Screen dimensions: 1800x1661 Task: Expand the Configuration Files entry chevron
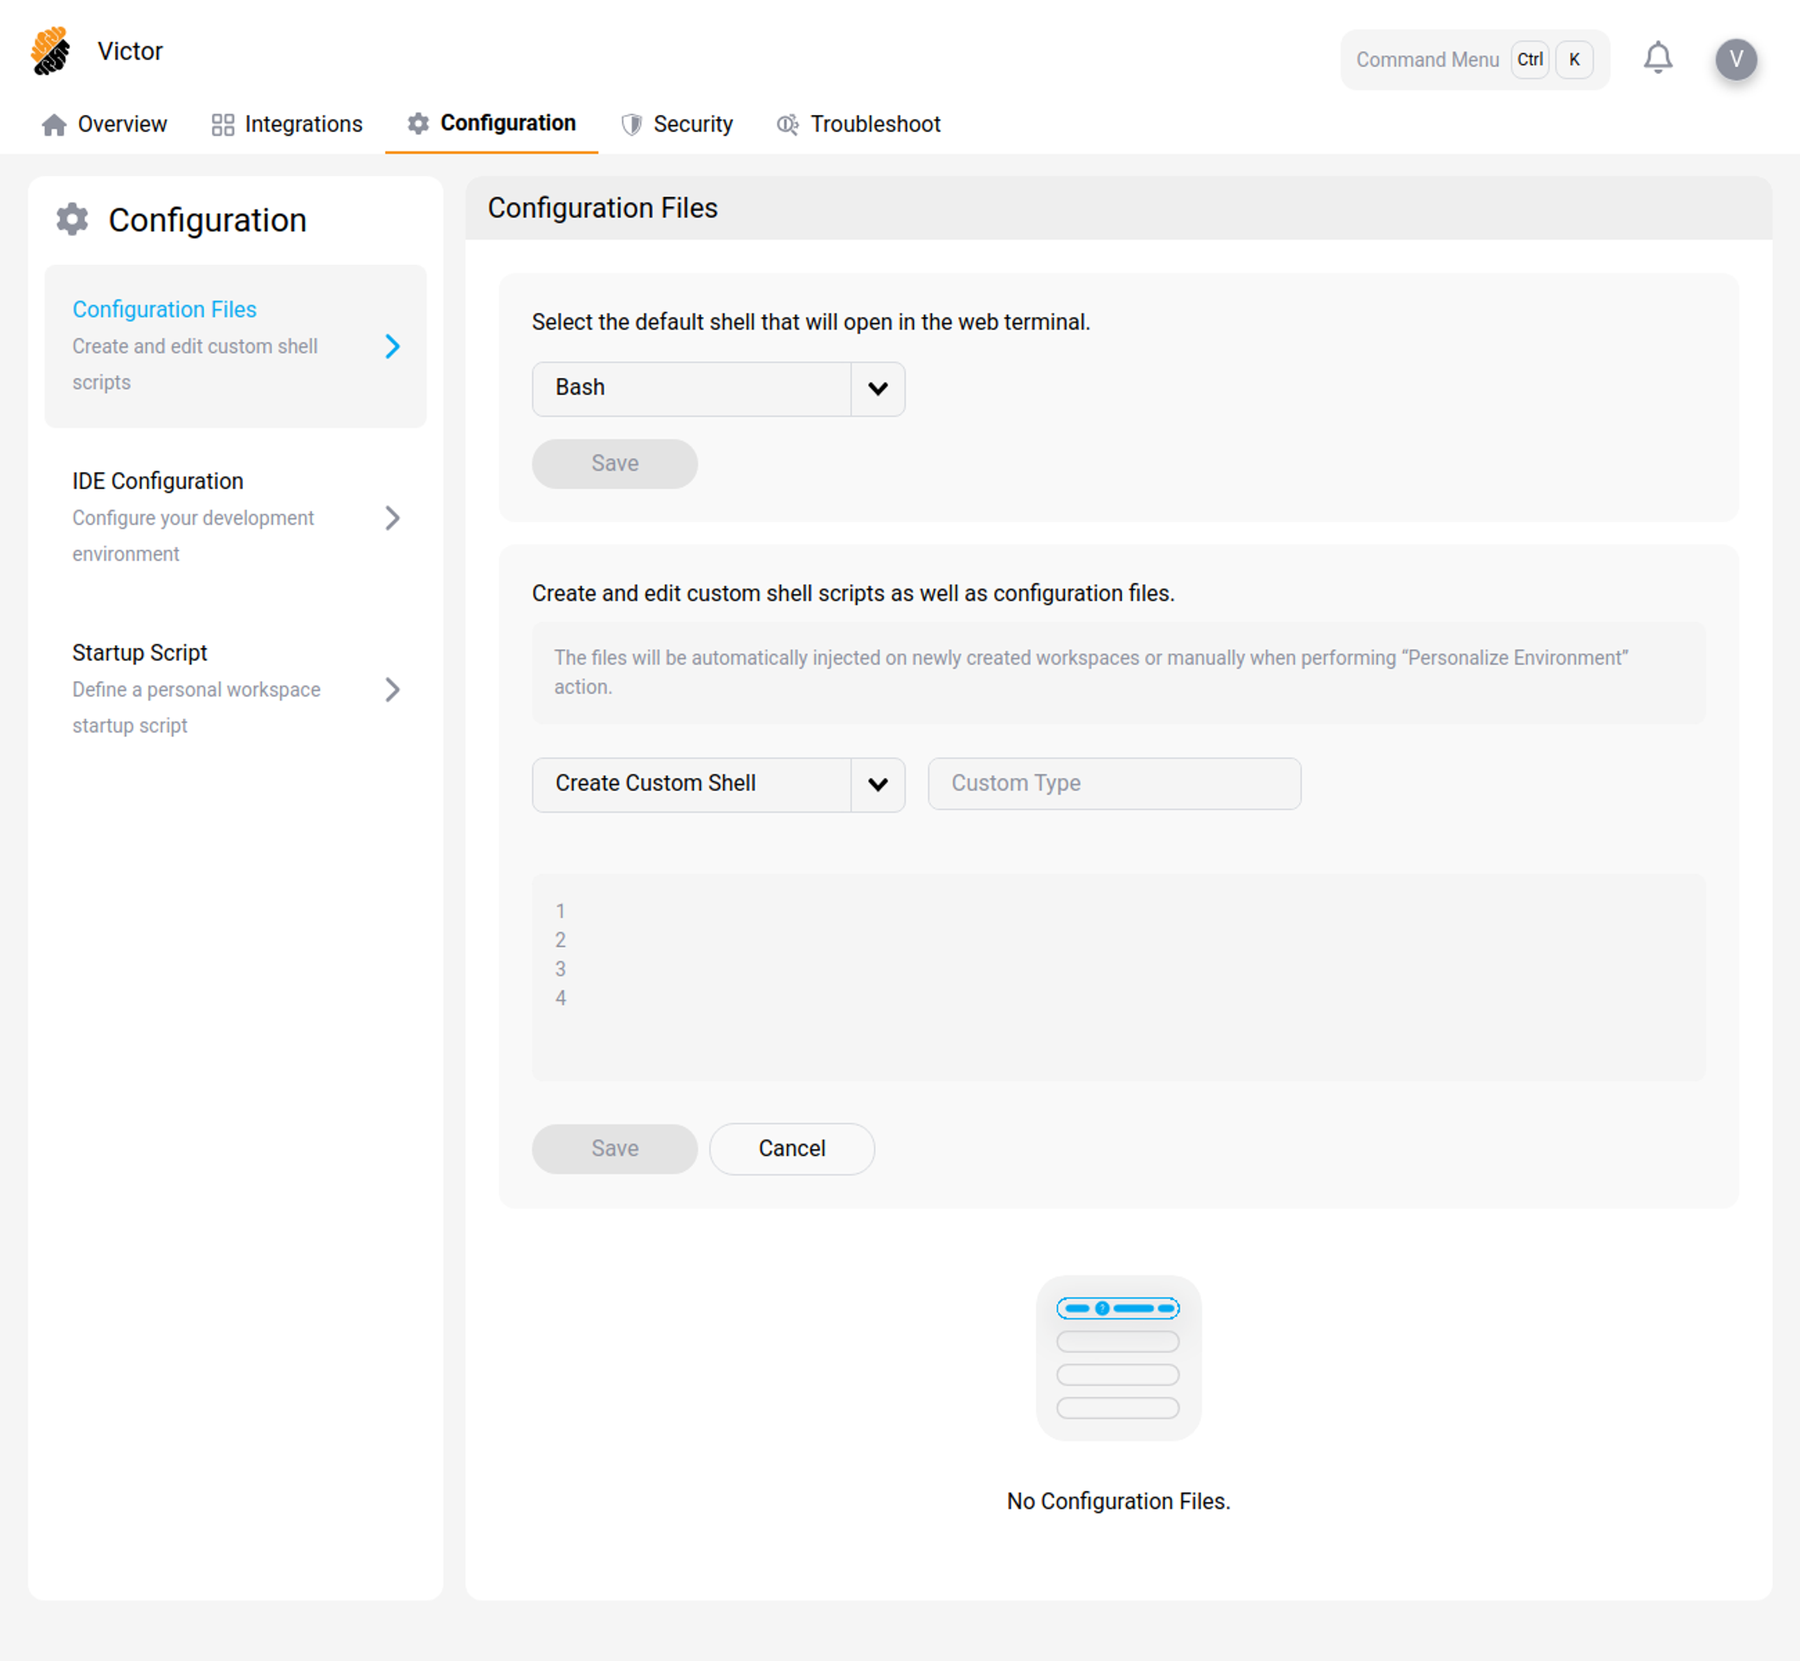393,346
